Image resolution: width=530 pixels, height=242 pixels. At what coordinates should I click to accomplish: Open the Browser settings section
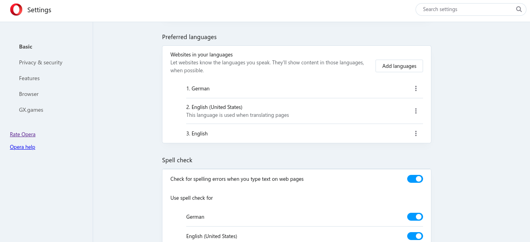point(29,94)
